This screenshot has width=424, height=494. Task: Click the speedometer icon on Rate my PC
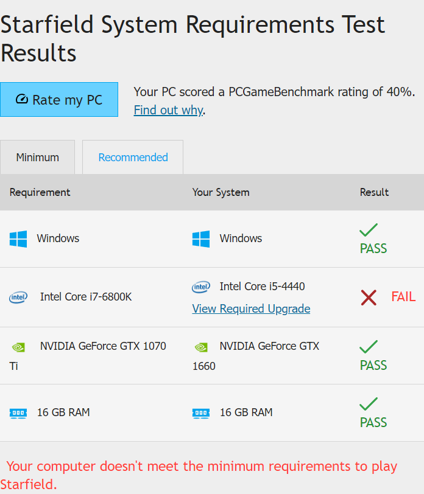click(x=22, y=99)
